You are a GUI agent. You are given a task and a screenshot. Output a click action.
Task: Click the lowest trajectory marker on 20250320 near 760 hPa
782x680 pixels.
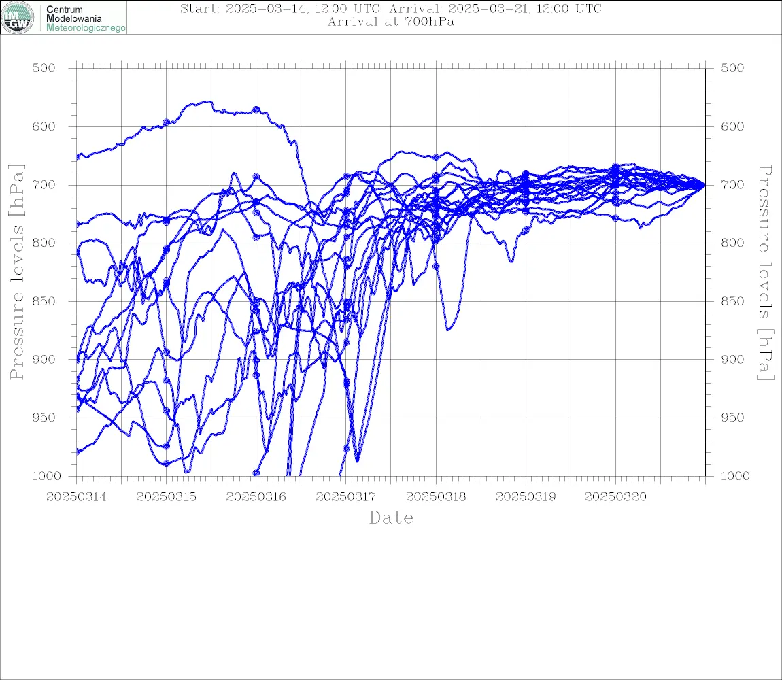[615, 218]
